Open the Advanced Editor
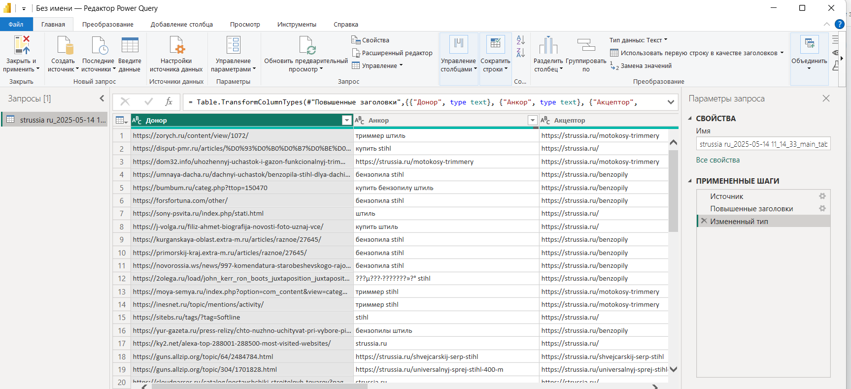This screenshot has width=851, height=389. [392, 53]
